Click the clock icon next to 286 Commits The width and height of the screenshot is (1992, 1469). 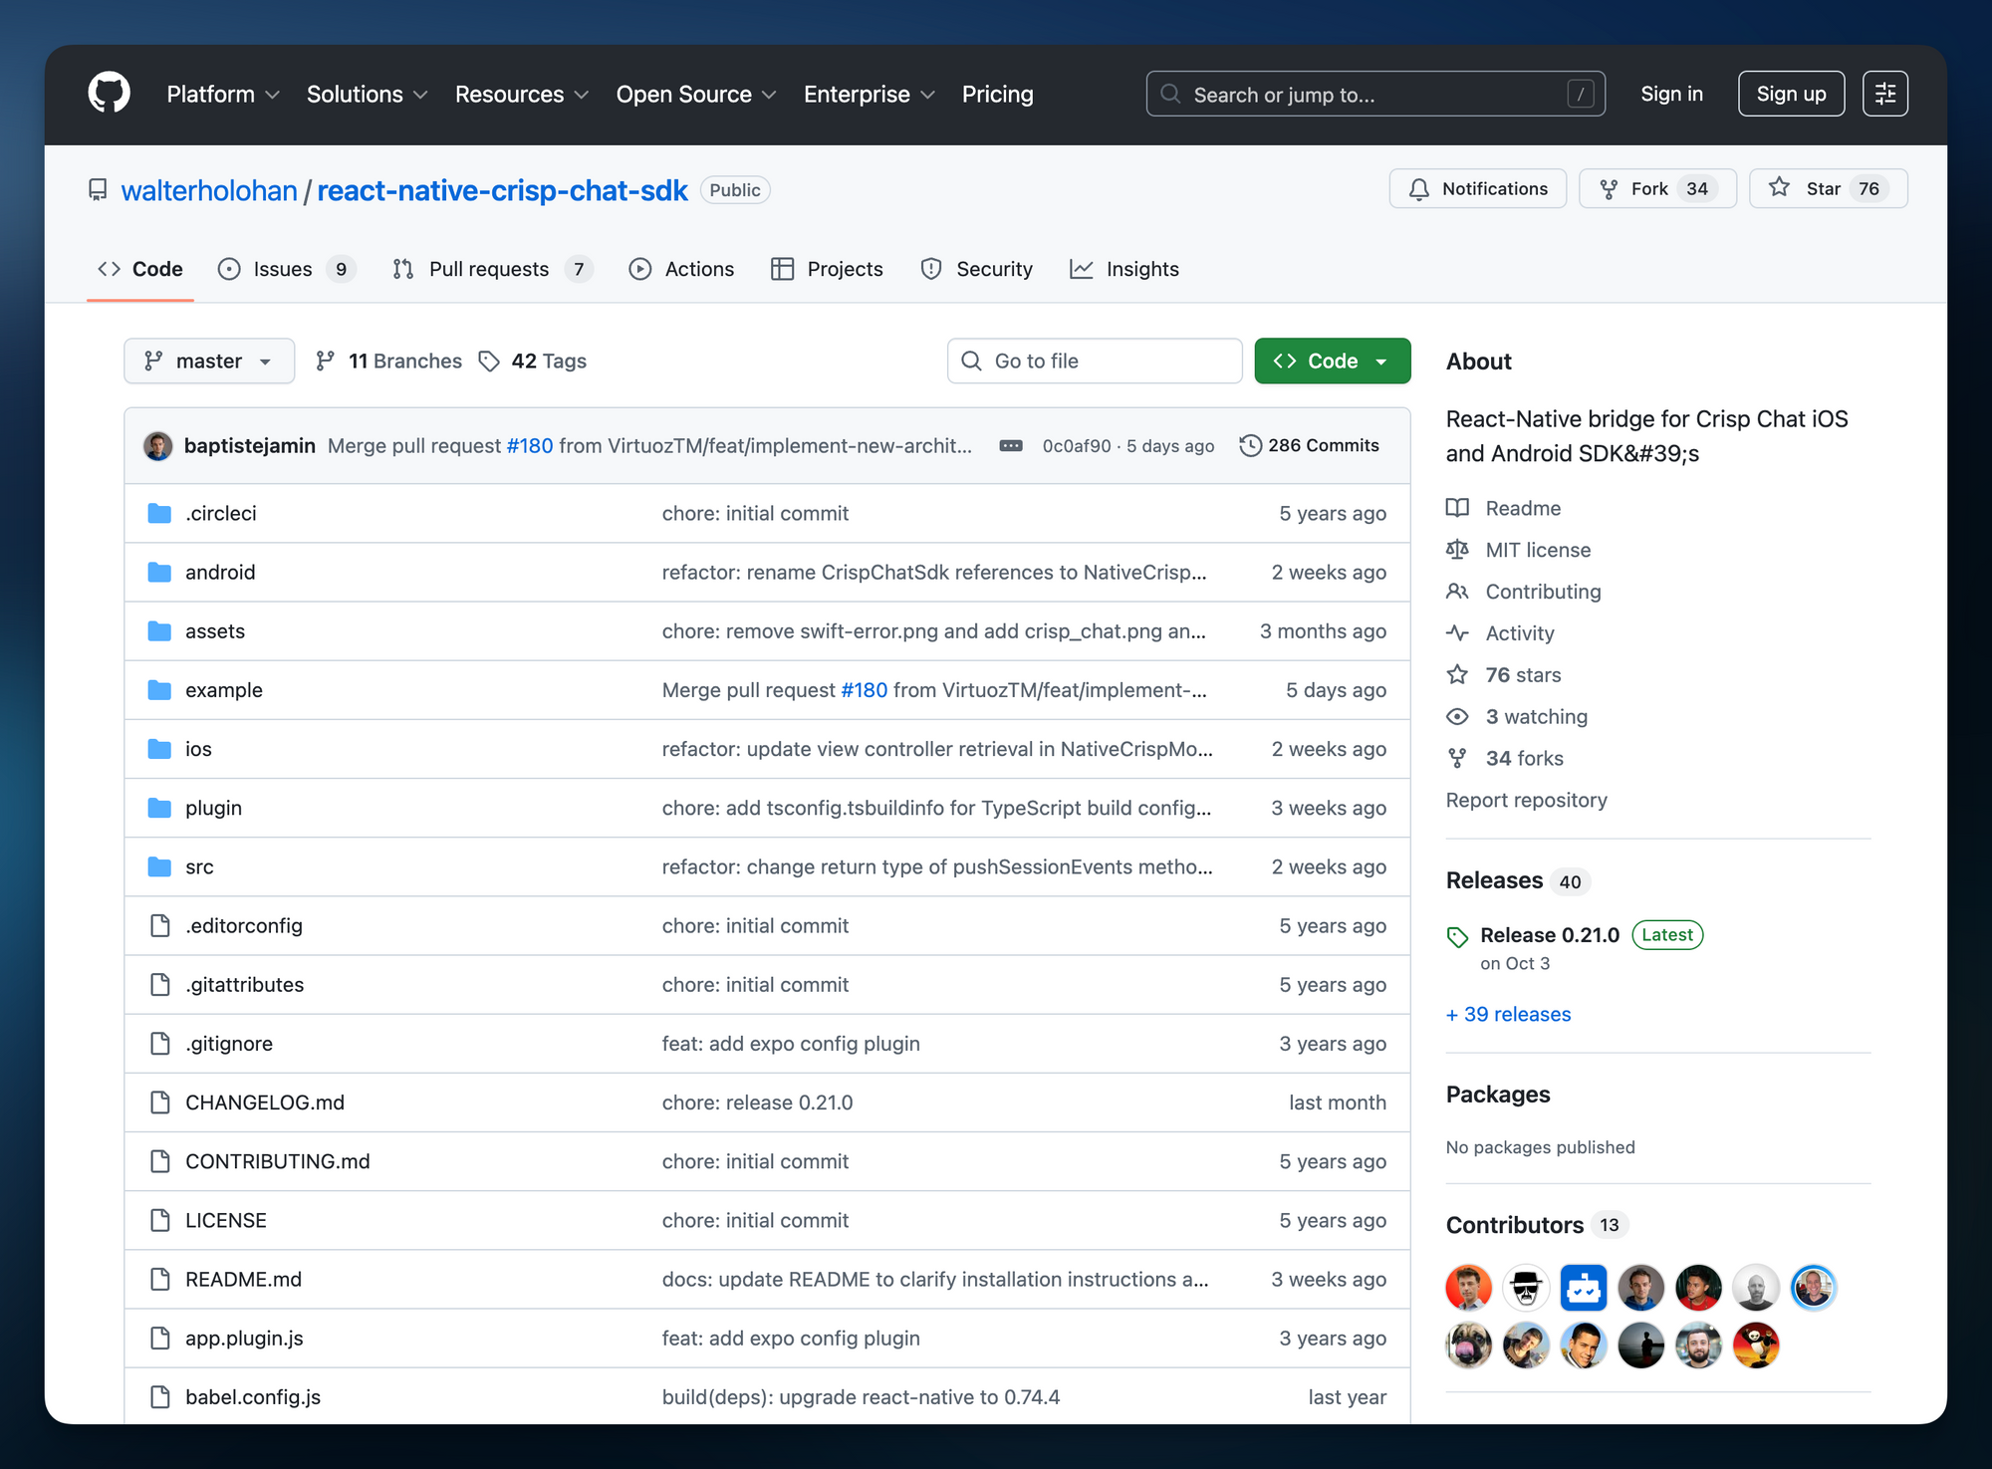[1251, 445]
